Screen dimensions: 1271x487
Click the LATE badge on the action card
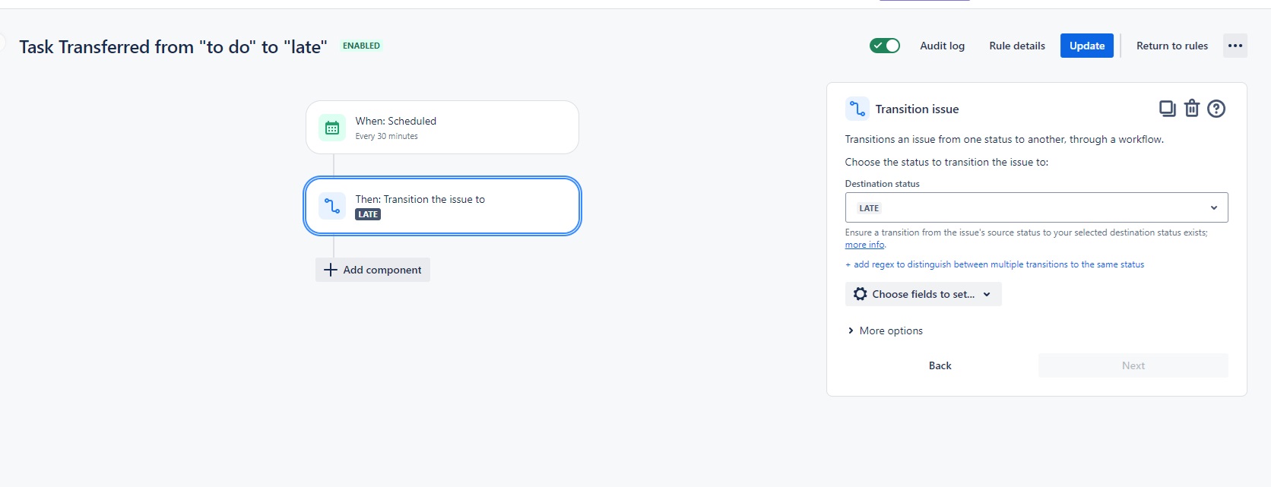(x=368, y=214)
